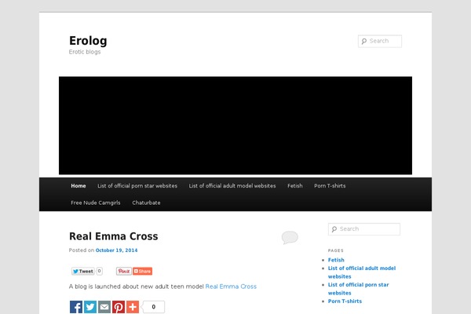471x314 pixels.
Task: Open more sharing options plus icon
Action: [133, 307]
